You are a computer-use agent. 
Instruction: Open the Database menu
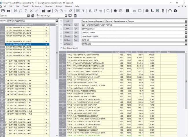tap(49, 6)
